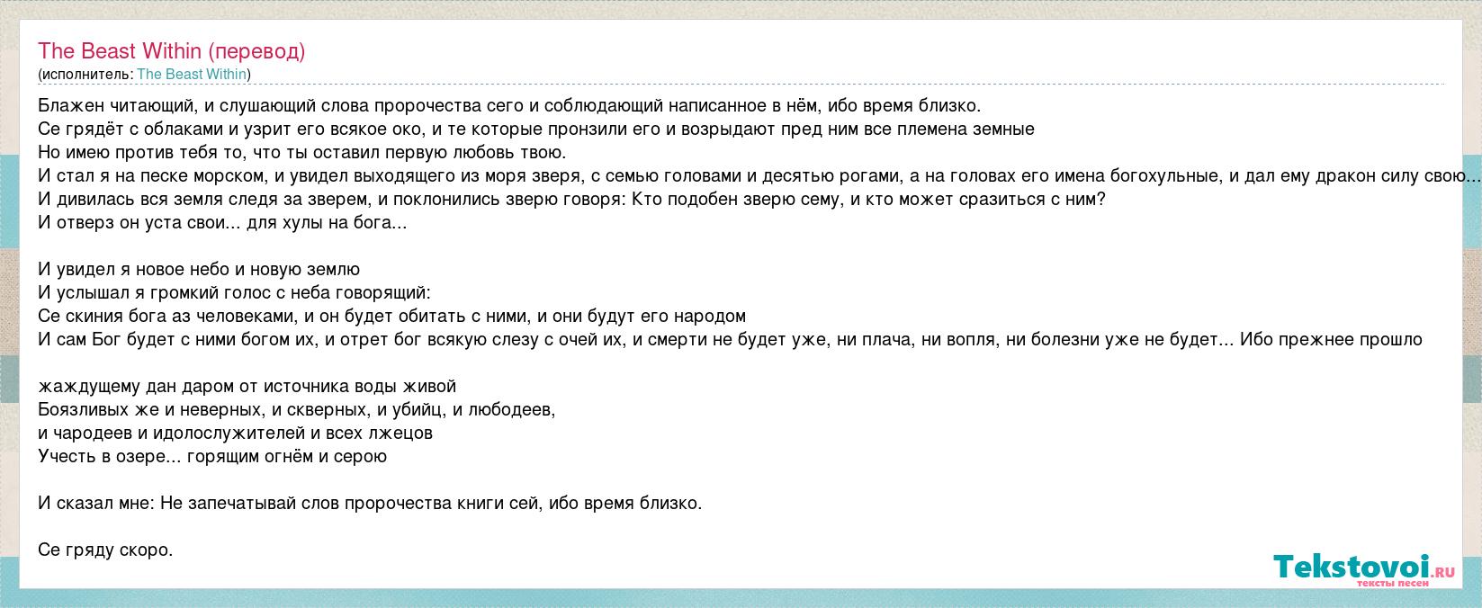Select the line 'И увидел я новое небо'
Viewport: 1482px width, 608px height.
click(199, 269)
